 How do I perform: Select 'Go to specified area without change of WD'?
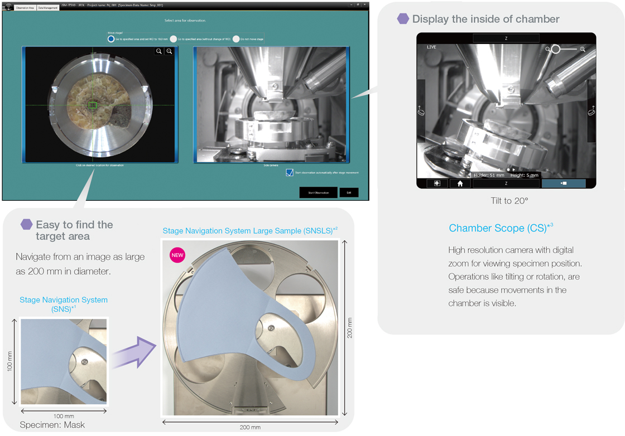[174, 39]
